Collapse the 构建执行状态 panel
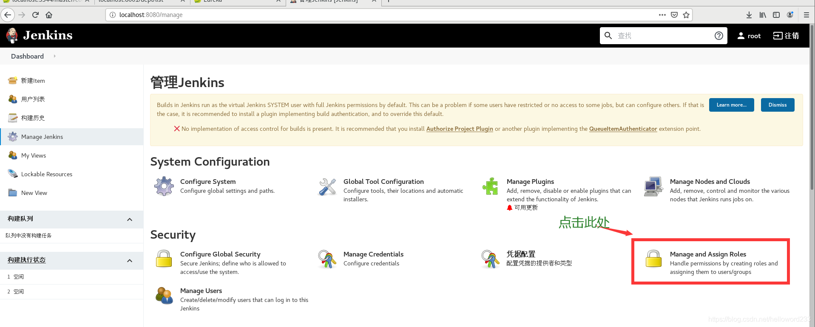Screen dimensions: 815x327 (x=130, y=261)
